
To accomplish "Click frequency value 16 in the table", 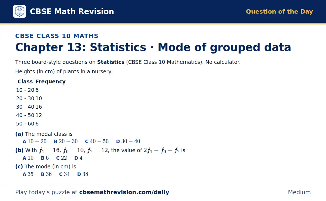I will (x=39, y=107).
